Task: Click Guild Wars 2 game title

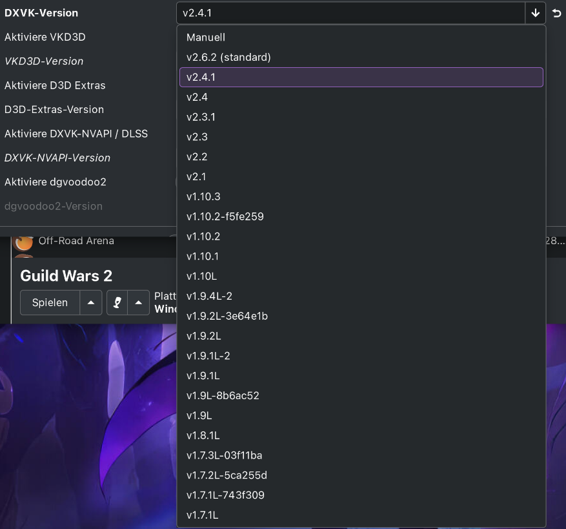Action: 66,276
